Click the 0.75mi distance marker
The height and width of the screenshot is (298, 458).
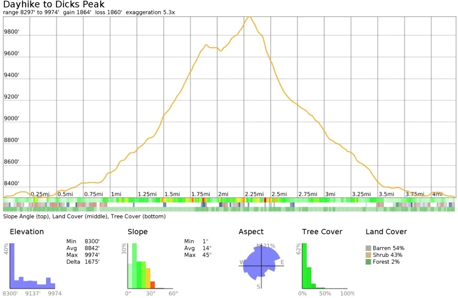pos(93,194)
